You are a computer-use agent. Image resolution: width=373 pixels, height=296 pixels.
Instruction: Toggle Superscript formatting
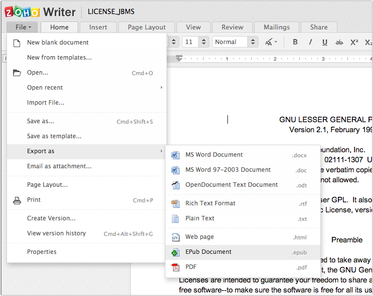pos(354,42)
